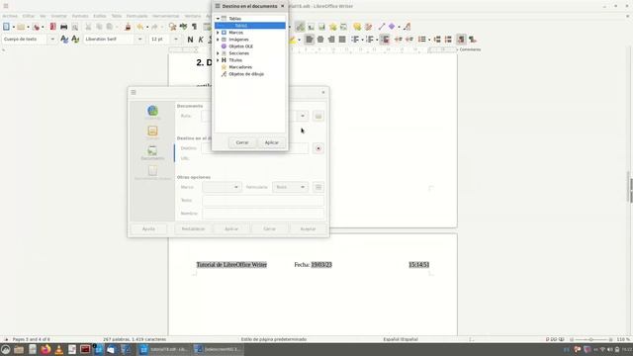
Task: Activate Clone Formatting paintbrush
Action: pos(128,27)
